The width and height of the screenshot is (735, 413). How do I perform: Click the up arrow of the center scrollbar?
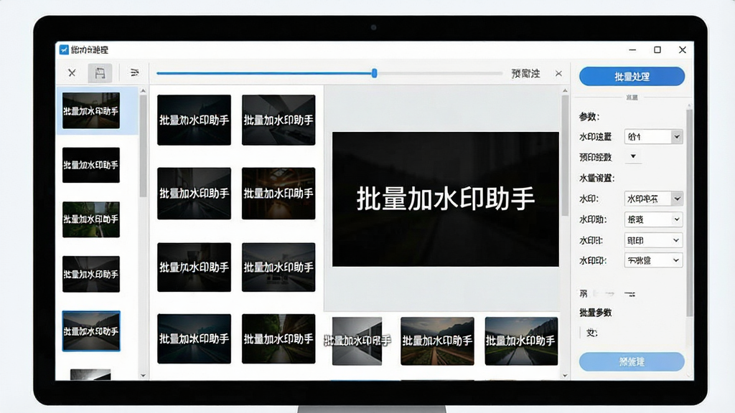[x=565, y=90]
